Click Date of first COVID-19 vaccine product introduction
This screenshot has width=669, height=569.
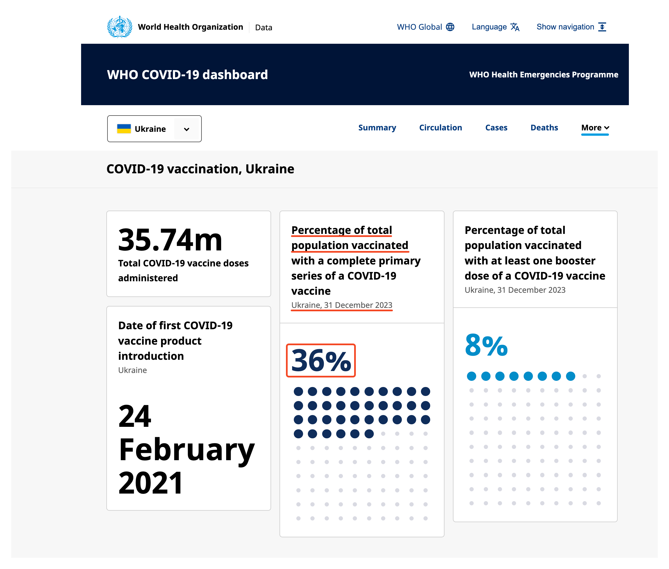click(175, 341)
